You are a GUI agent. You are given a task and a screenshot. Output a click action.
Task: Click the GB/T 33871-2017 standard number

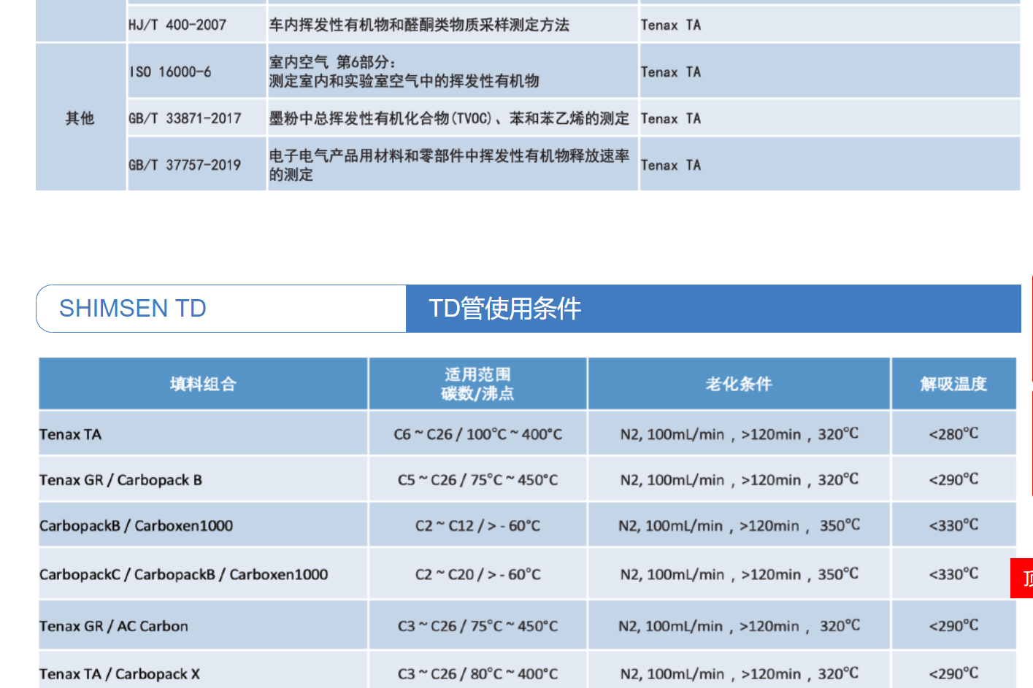click(185, 118)
